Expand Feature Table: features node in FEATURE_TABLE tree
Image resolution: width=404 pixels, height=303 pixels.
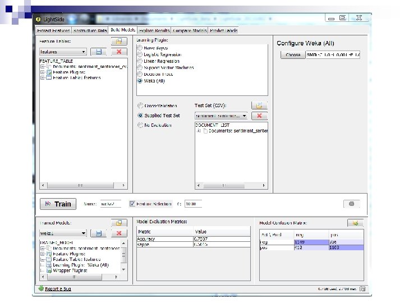coord(43,78)
